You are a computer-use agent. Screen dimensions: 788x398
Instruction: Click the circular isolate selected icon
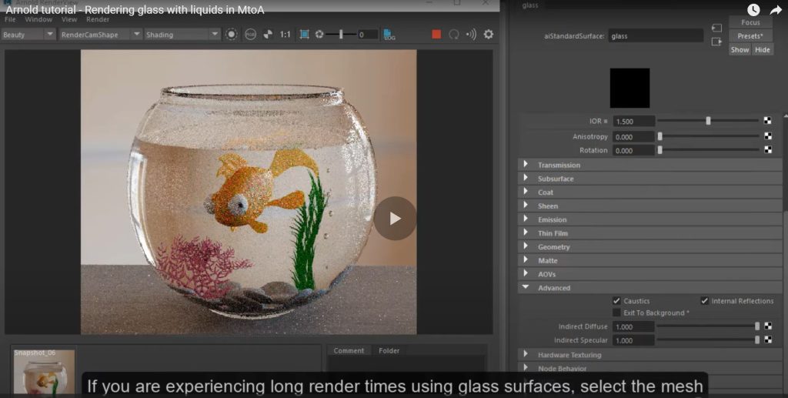click(x=231, y=34)
